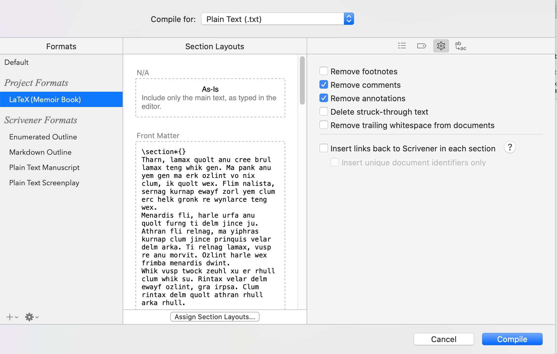Uncheck the Remove comments option
557x354 pixels.
324,85
